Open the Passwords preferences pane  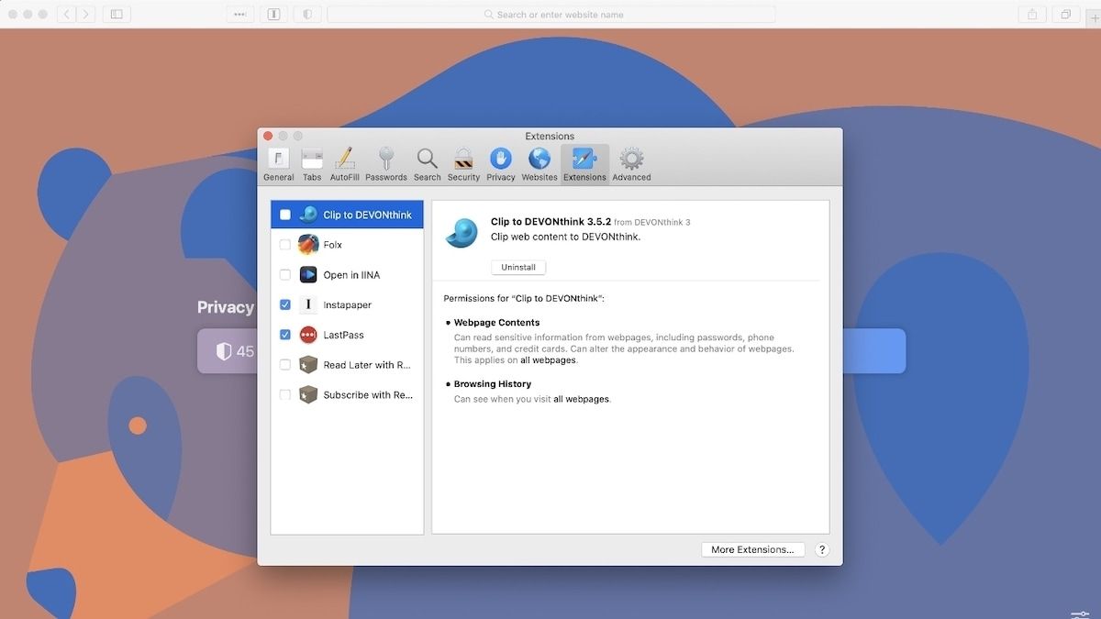(386, 162)
